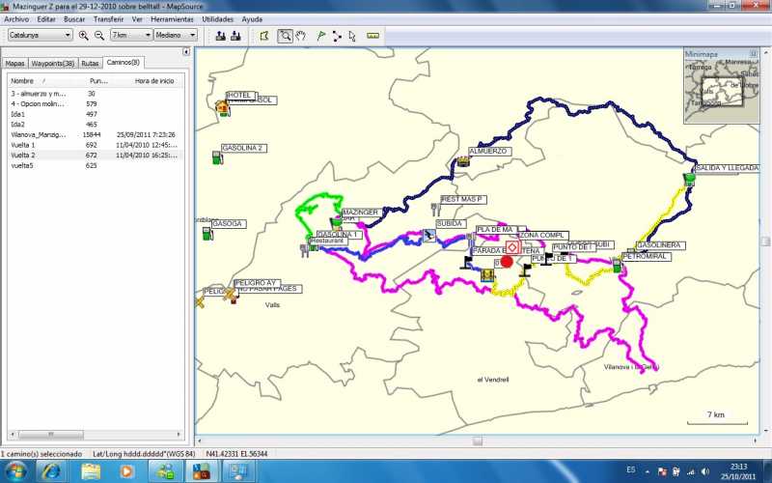
Task: Switch to the Rutas tab
Action: tap(90, 63)
